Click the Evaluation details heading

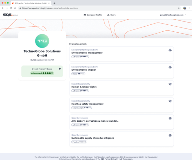tap(78, 44)
